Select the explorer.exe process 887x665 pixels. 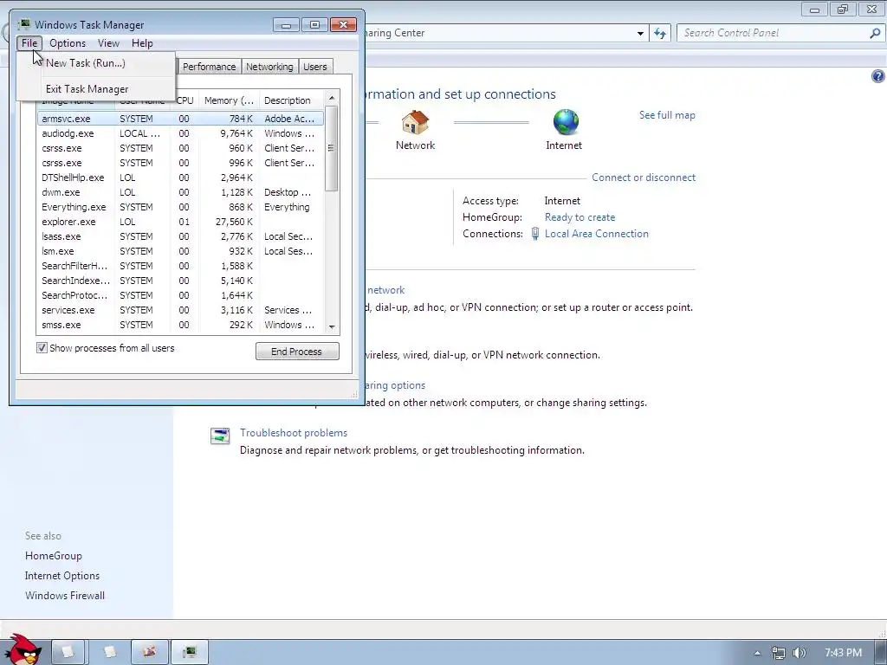181,222
